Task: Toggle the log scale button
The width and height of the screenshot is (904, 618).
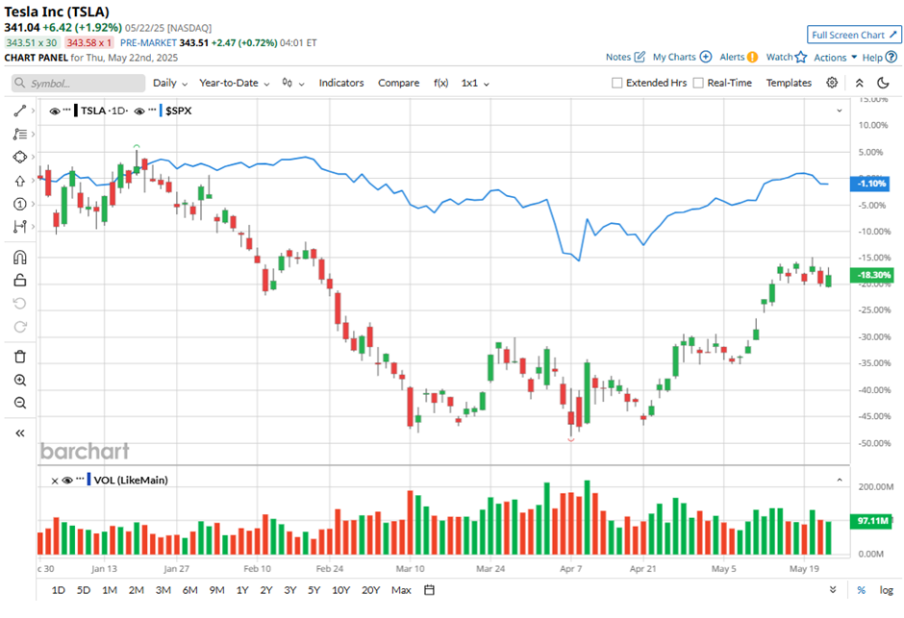Action: pyautogui.click(x=886, y=590)
